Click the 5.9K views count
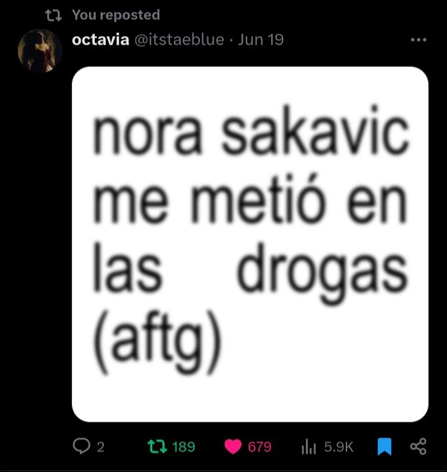Screen dimensions: 447x472 [339, 447]
